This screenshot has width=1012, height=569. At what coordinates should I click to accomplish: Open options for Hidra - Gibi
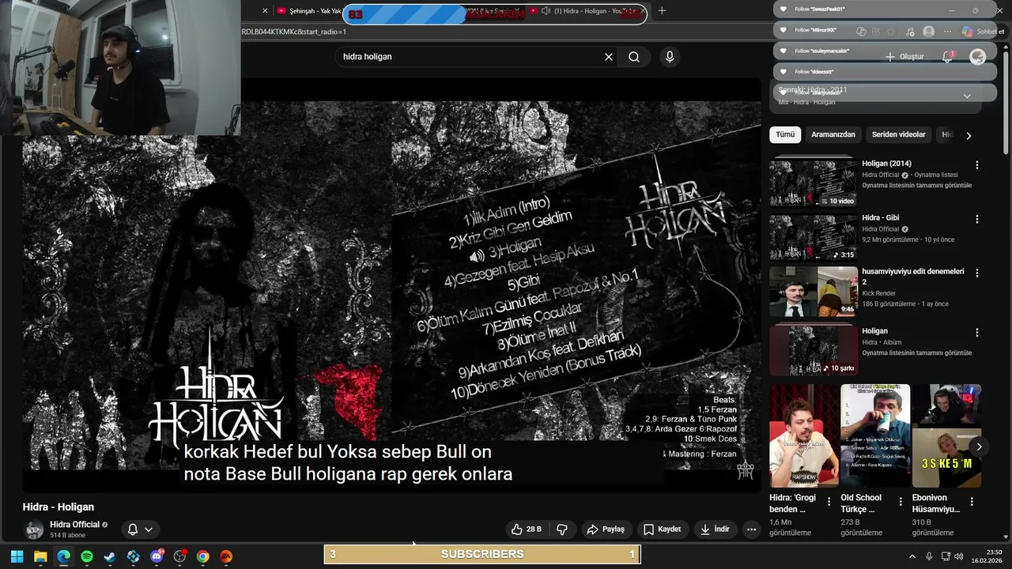pos(977,219)
